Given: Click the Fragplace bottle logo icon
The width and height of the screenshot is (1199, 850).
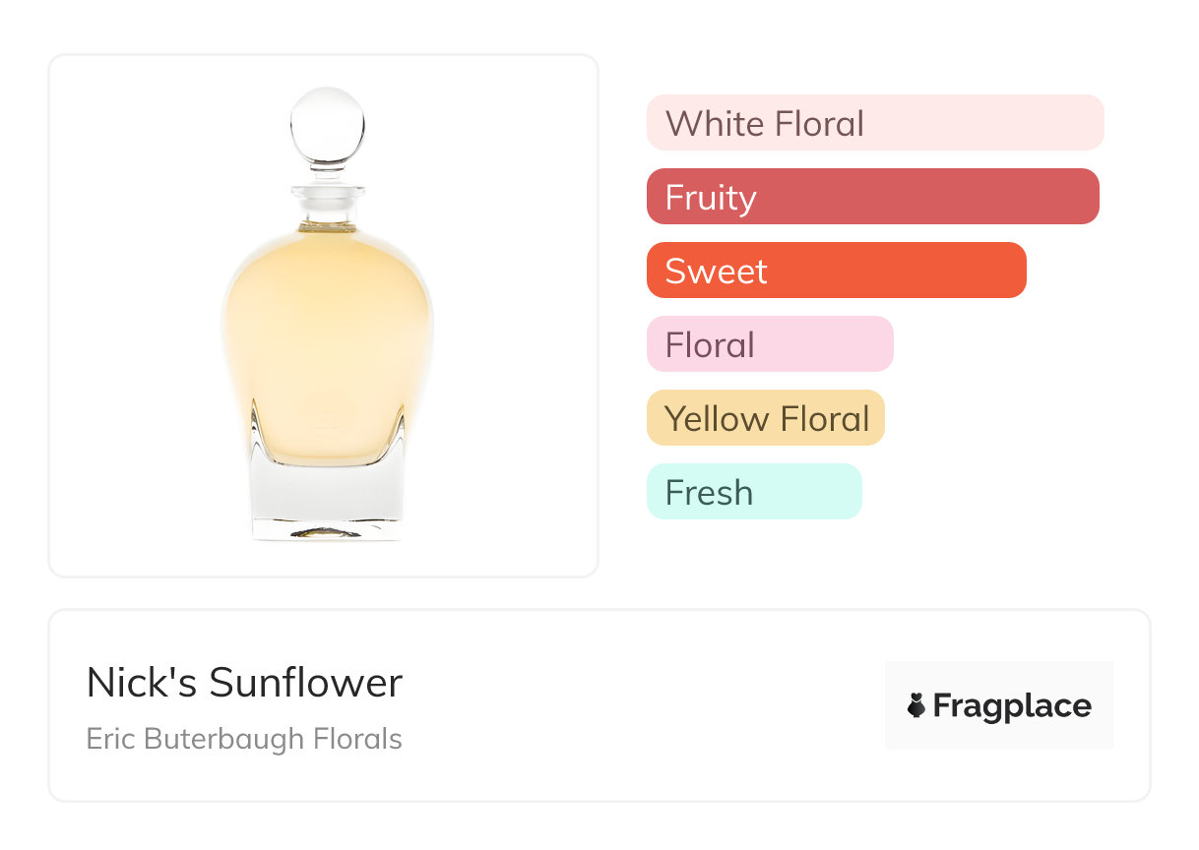Looking at the screenshot, I should click(916, 705).
